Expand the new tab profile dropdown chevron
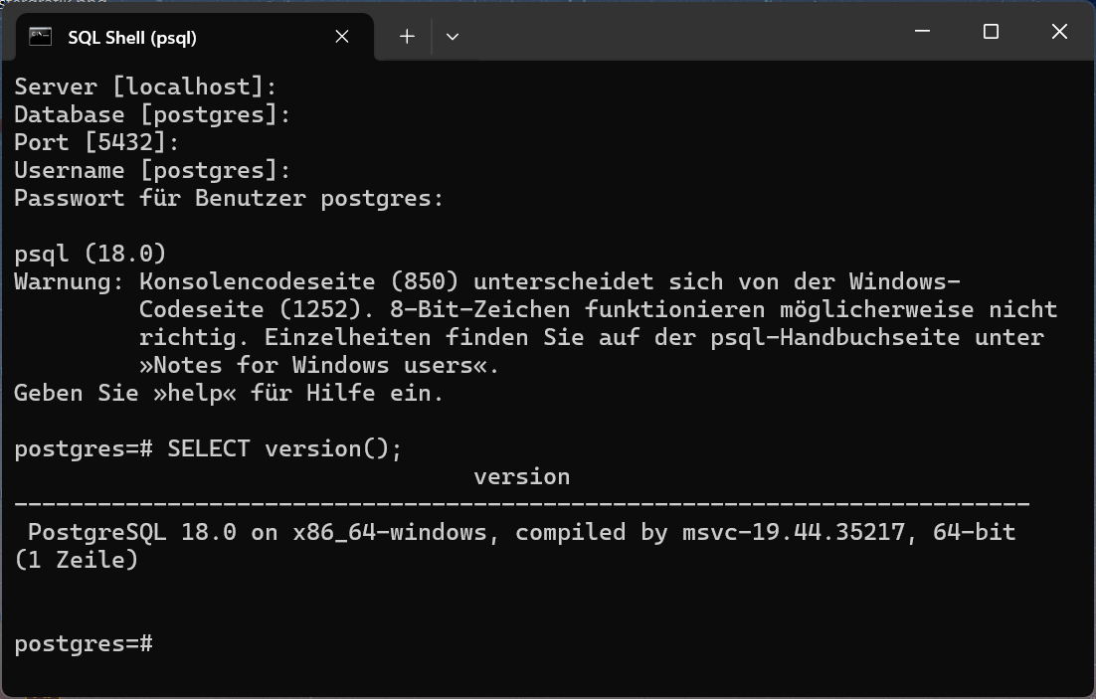The width and height of the screenshot is (1096, 699). tap(453, 37)
